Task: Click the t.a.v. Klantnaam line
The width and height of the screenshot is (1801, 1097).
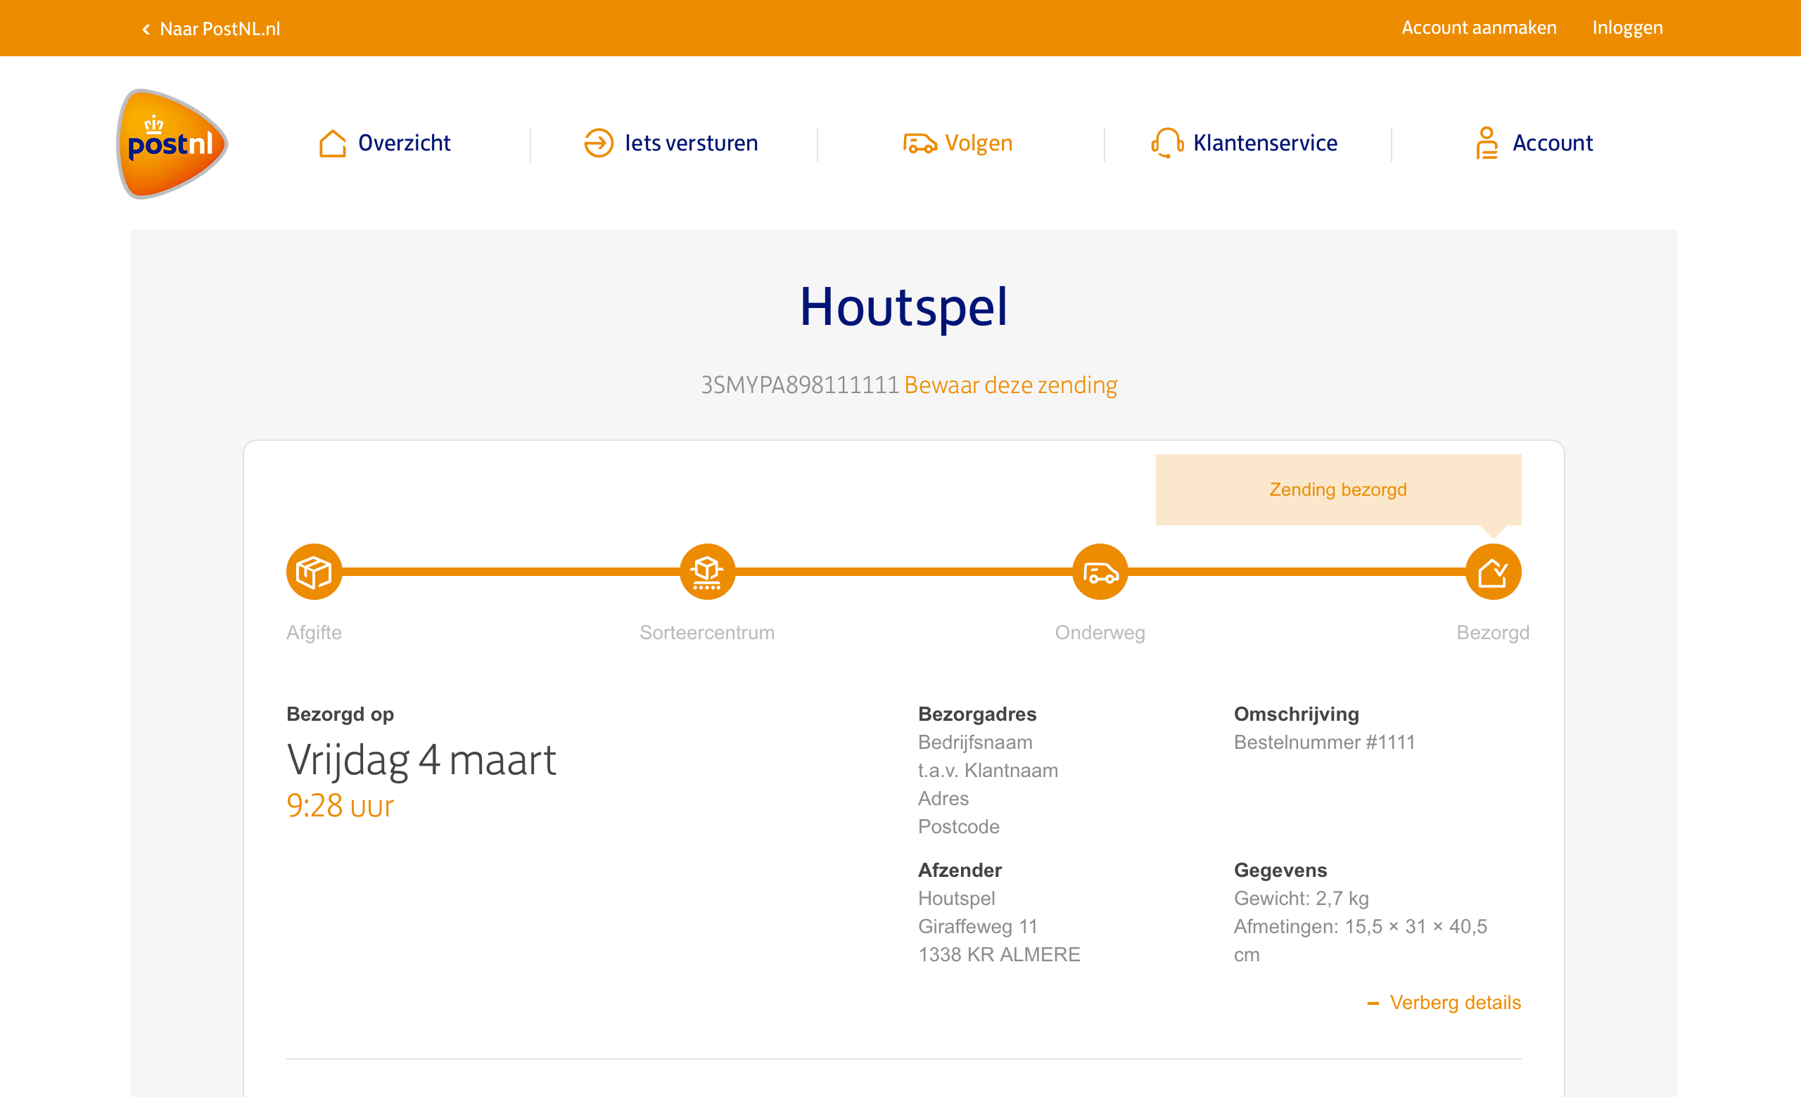Action: pos(988,771)
